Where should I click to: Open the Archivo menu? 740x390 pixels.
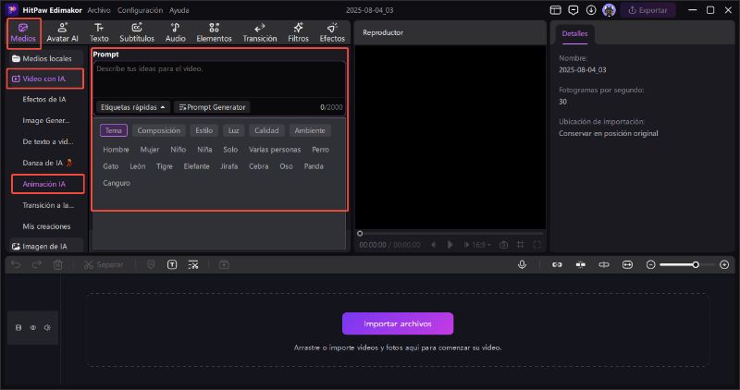[99, 10]
